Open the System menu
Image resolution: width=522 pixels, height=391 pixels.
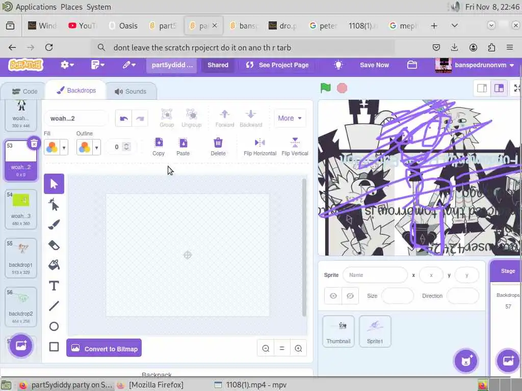coord(98,7)
